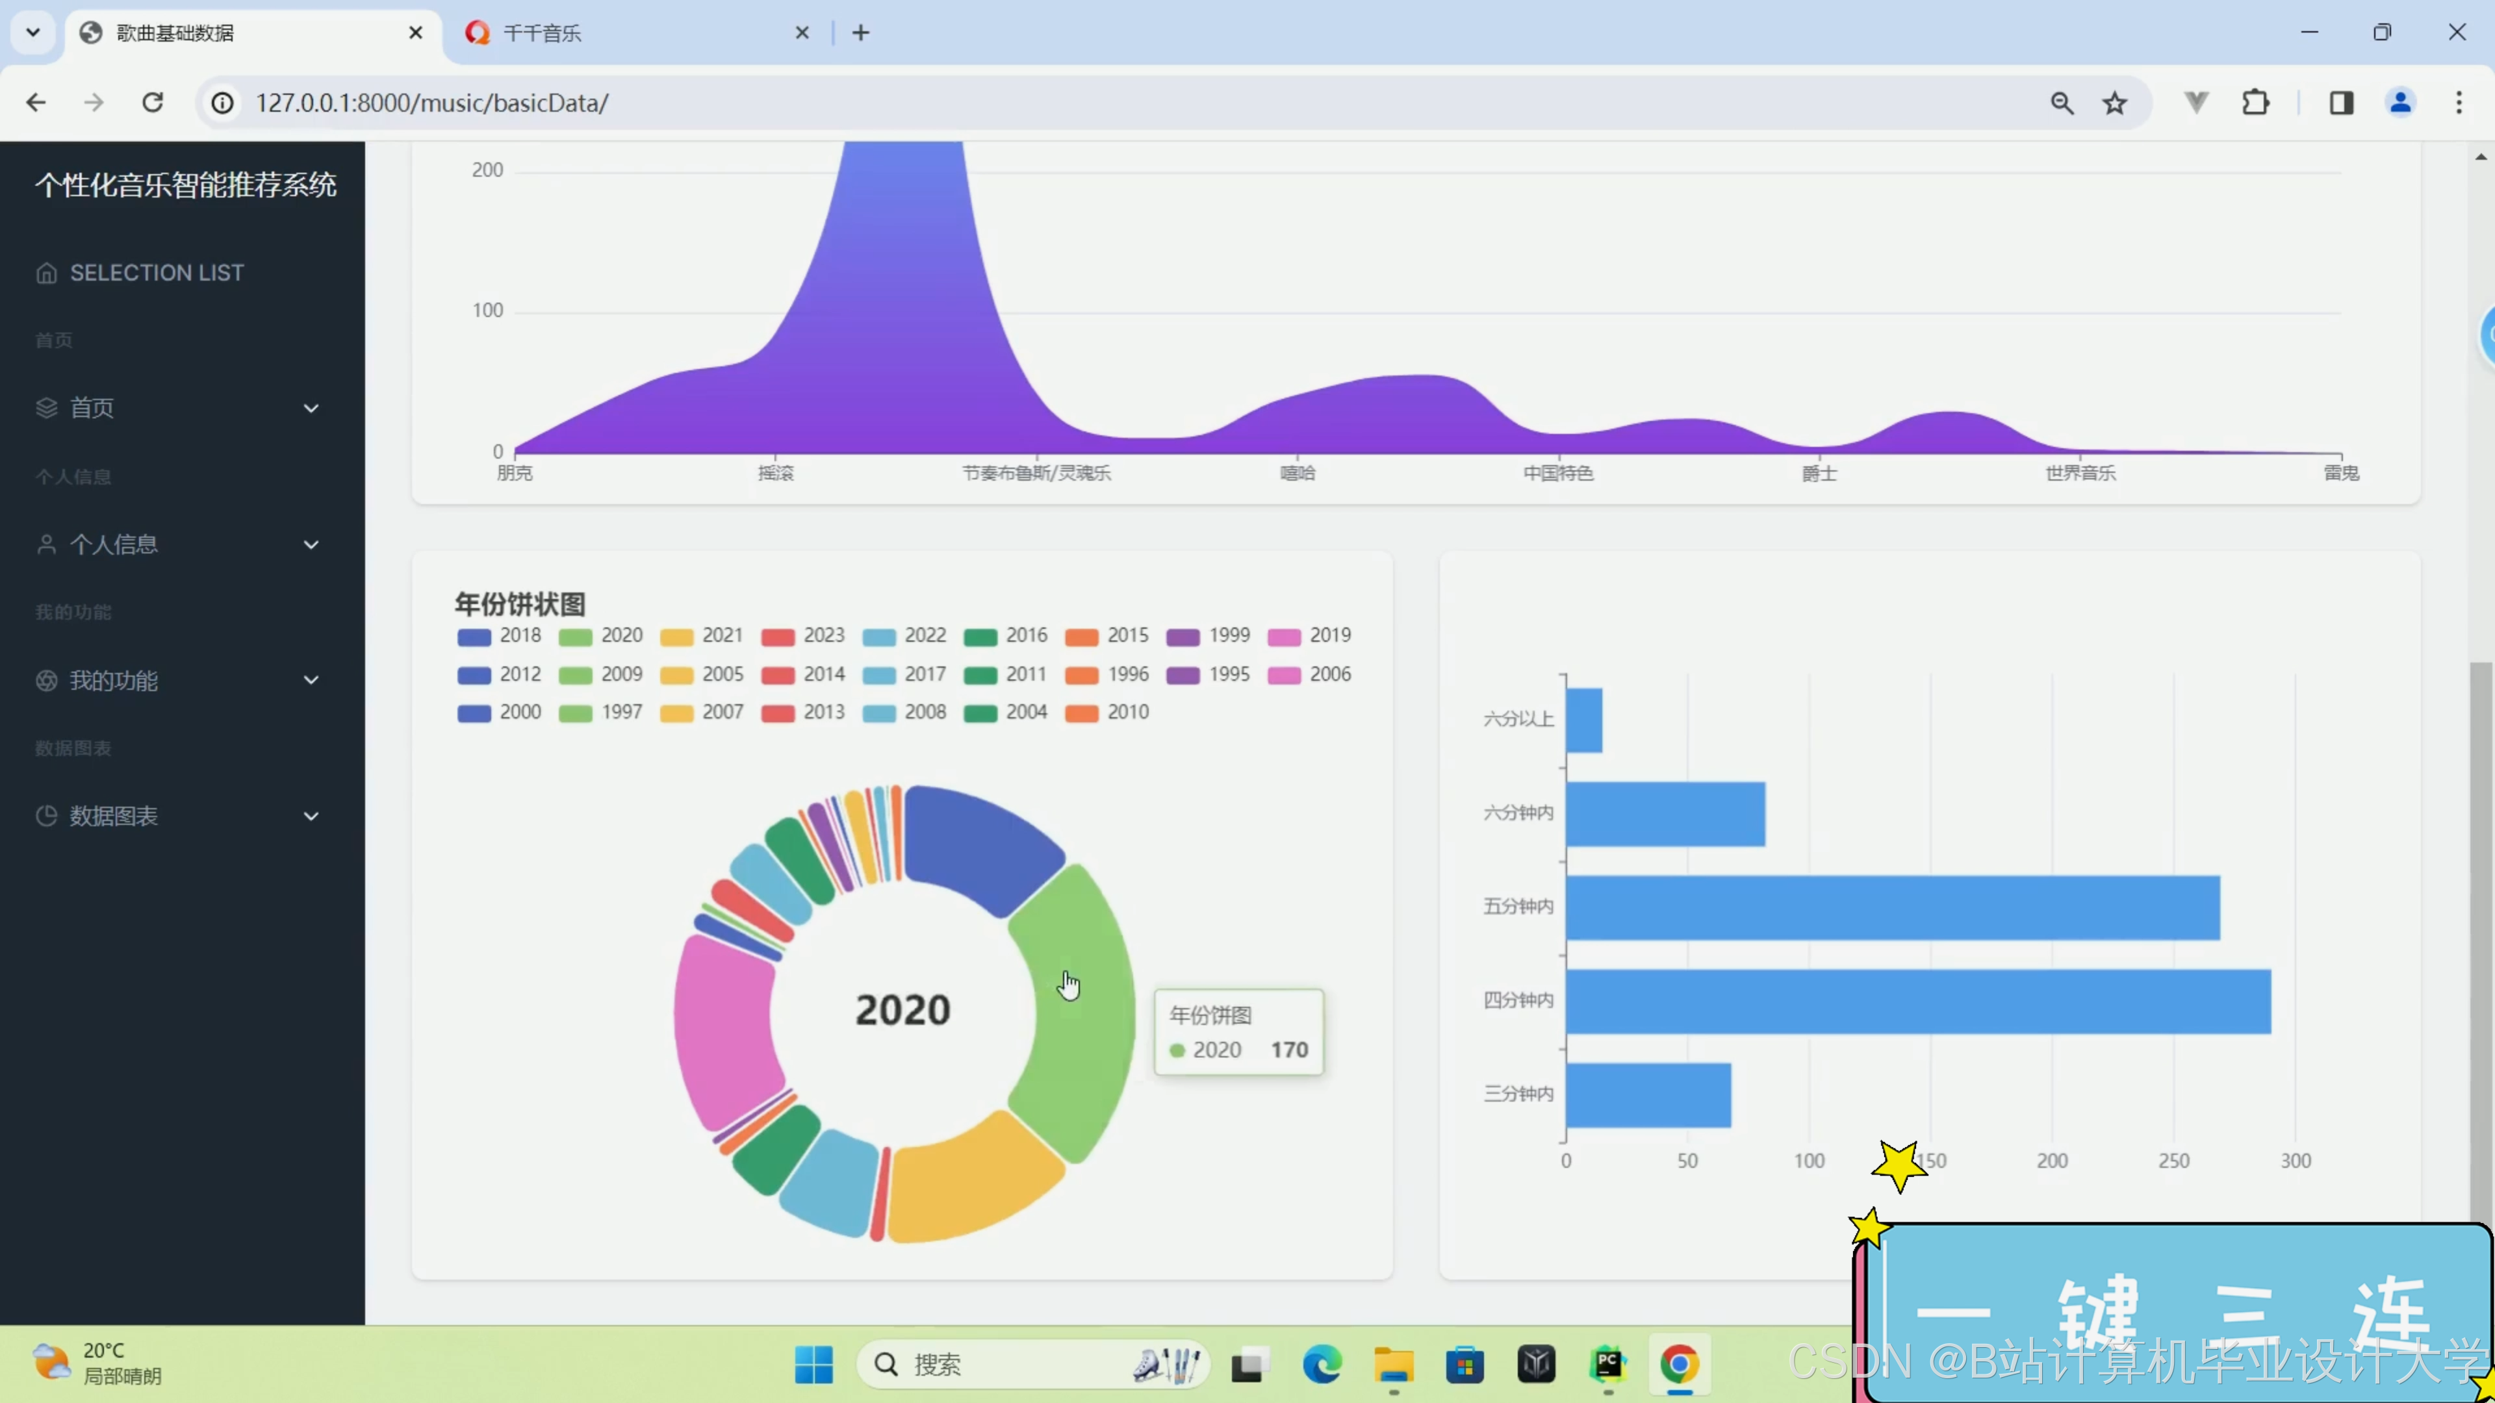
Task: Open the browser side panel icon
Action: pyautogui.click(x=2341, y=103)
